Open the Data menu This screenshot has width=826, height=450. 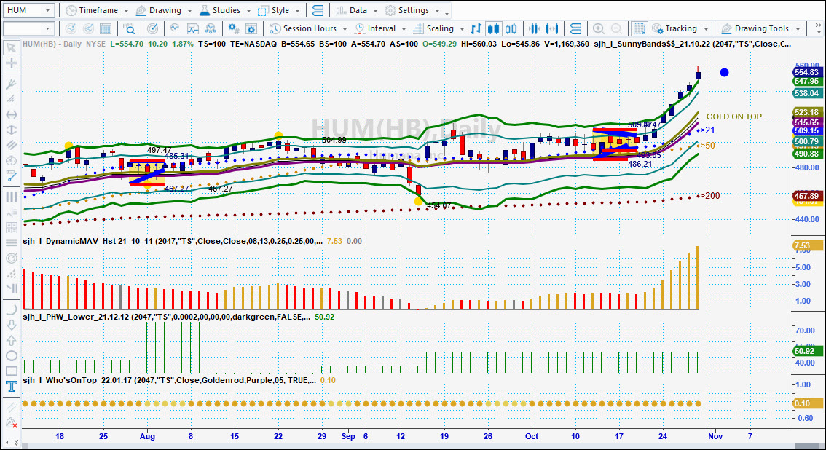click(357, 10)
